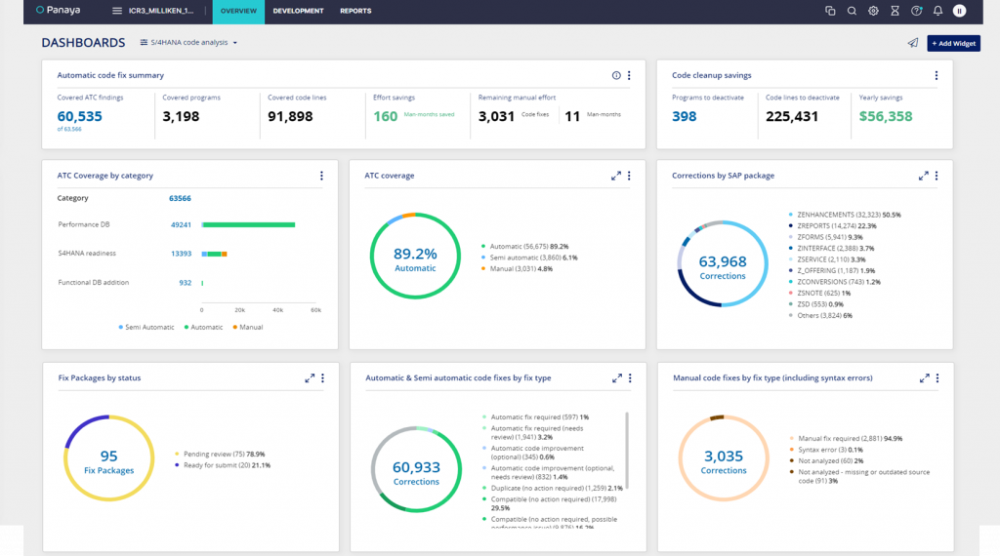
Task: Click the hourglass icon in header
Action: click(895, 11)
